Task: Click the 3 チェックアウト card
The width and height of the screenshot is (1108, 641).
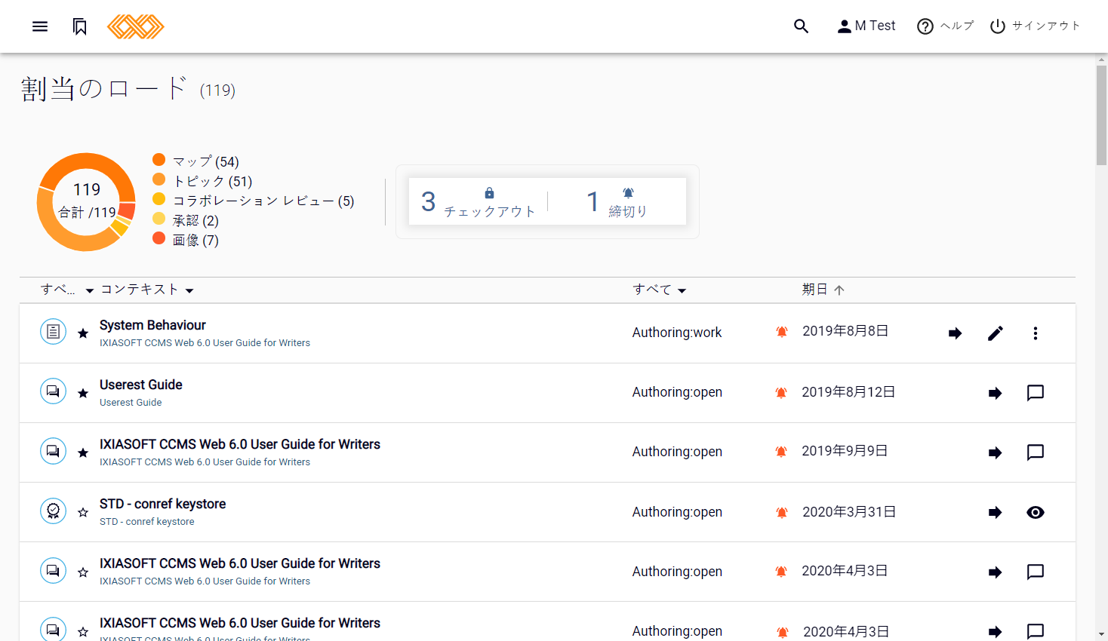Action: click(x=479, y=201)
